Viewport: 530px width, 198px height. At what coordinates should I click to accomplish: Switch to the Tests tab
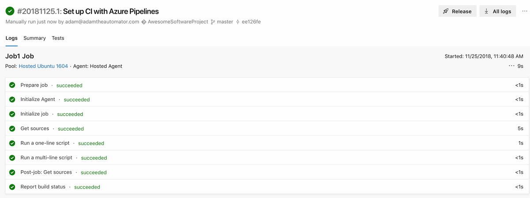pyautogui.click(x=58, y=38)
